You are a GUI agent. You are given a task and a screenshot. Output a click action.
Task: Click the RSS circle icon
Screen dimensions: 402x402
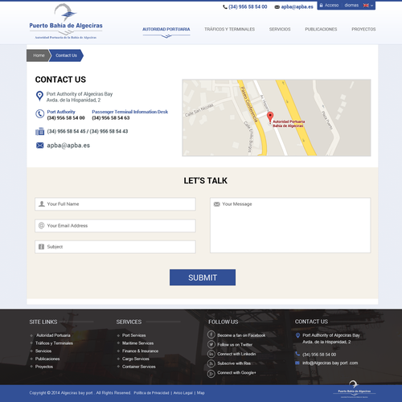click(211, 363)
